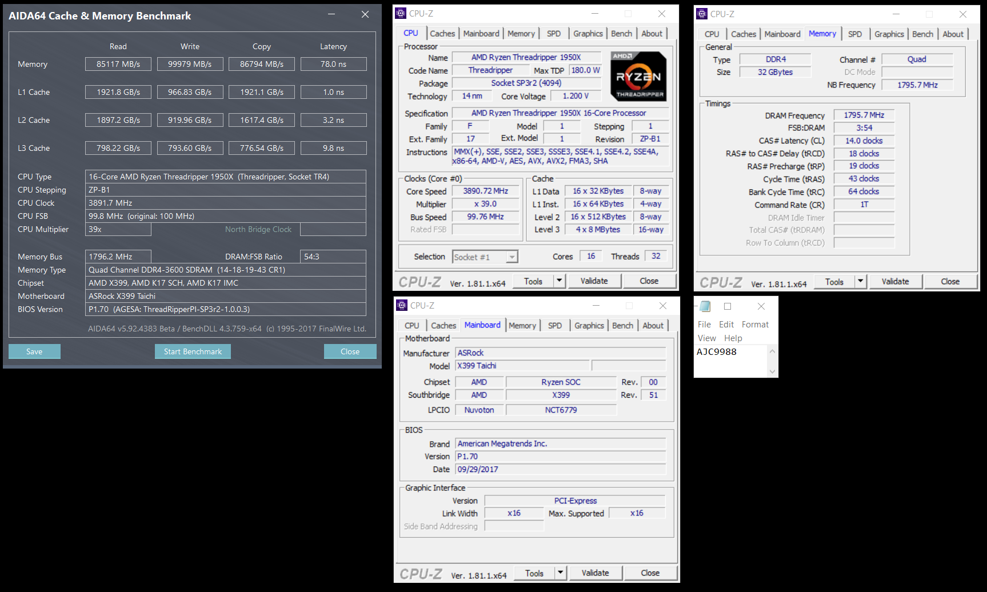Open the Edit menu in Notepad
The height and width of the screenshot is (592, 987).
point(726,325)
